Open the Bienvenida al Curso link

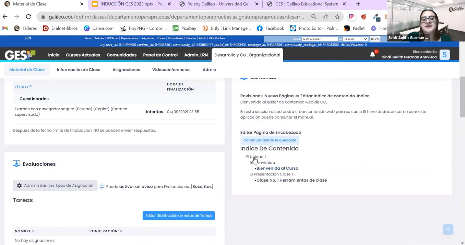[x=277, y=168]
